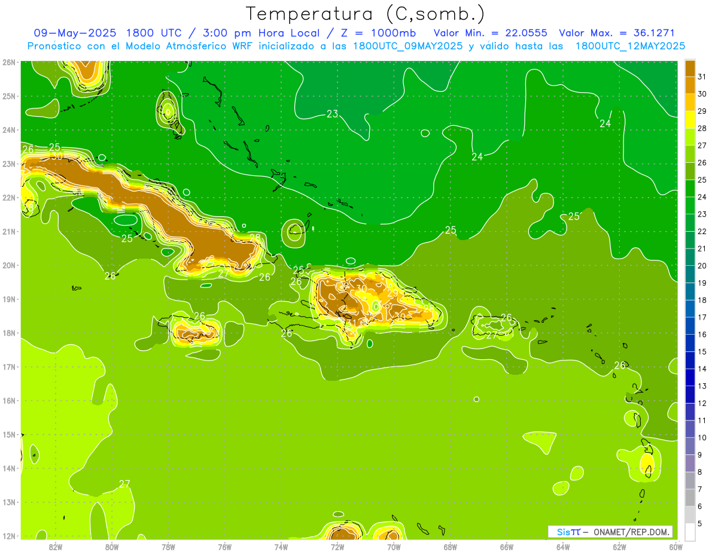This screenshot has height=555, width=718.
Task: Click the 22N latitude axis label
Action: tap(9, 197)
